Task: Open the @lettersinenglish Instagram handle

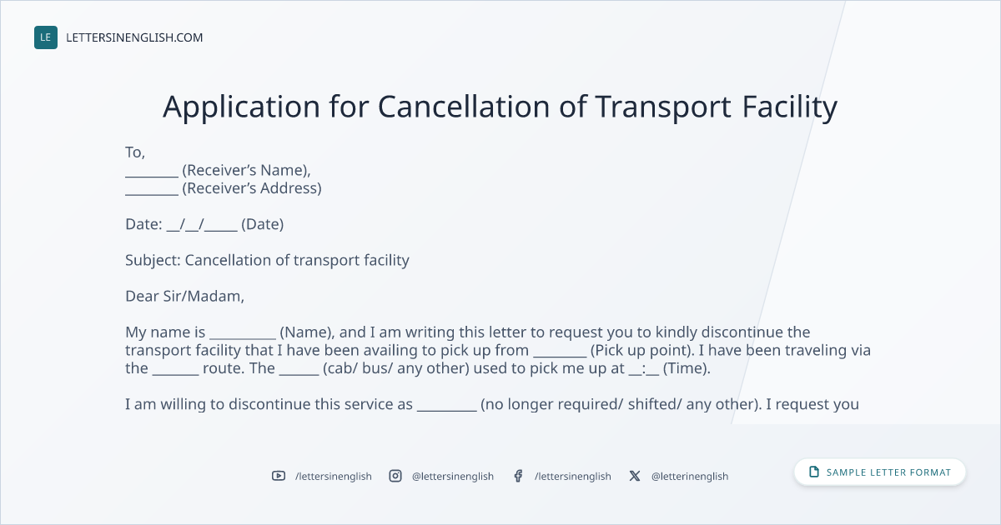Action: 453,476
